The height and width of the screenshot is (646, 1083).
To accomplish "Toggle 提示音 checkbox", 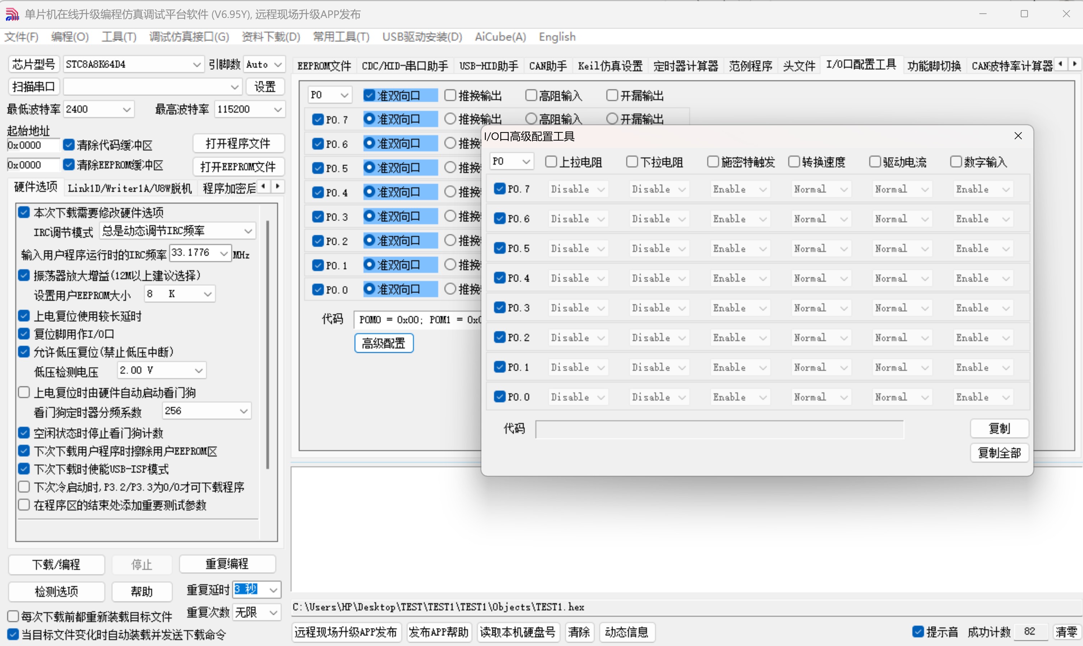I will 918,632.
